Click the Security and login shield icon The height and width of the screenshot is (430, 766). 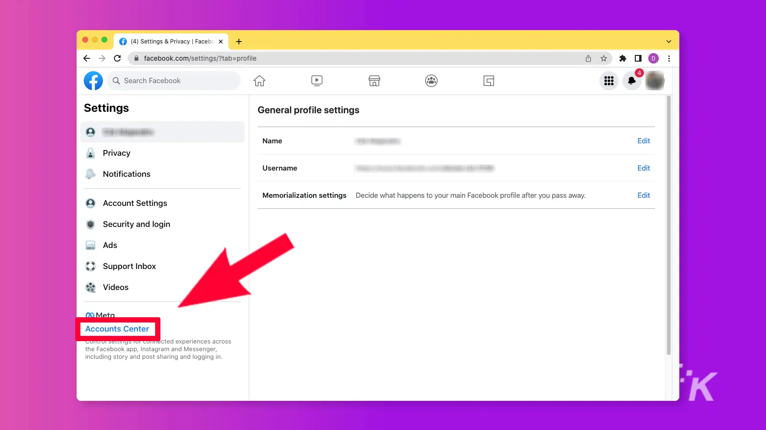(x=90, y=224)
